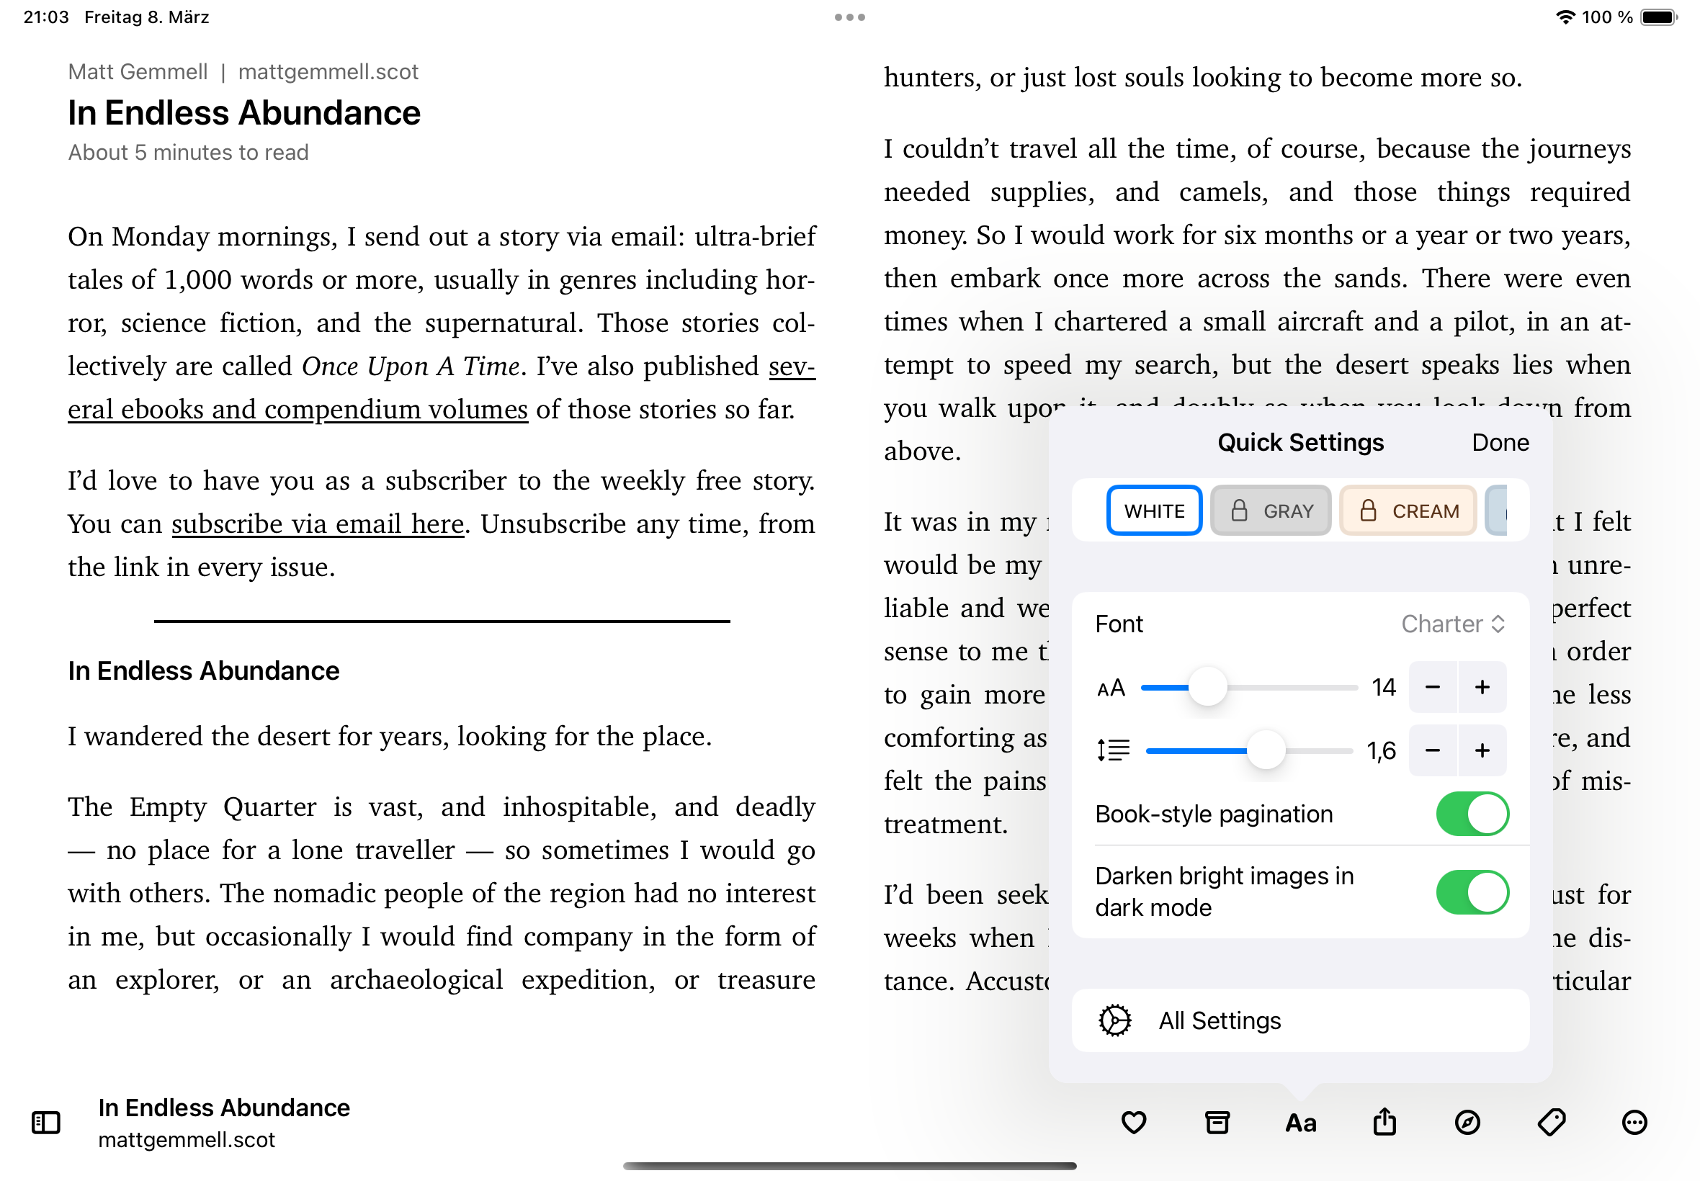This screenshot has height=1181, width=1700.
Task: Increase line spacing with plus button
Action: [x=1482, y=750]
